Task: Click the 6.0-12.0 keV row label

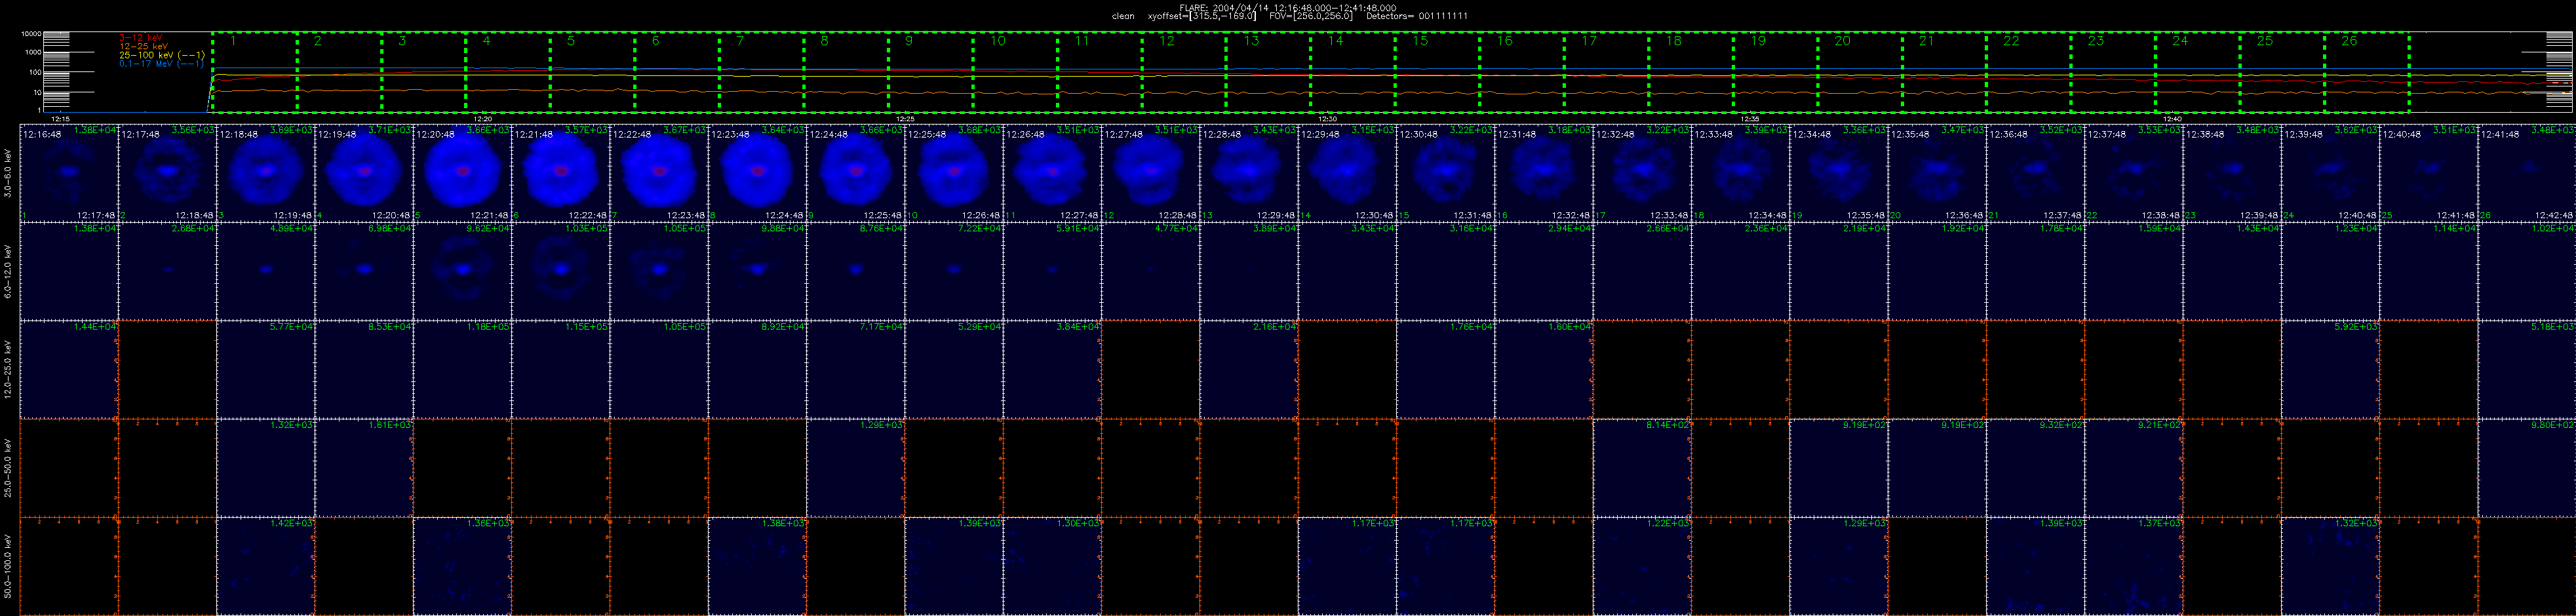Action: (x=8, y=271)
